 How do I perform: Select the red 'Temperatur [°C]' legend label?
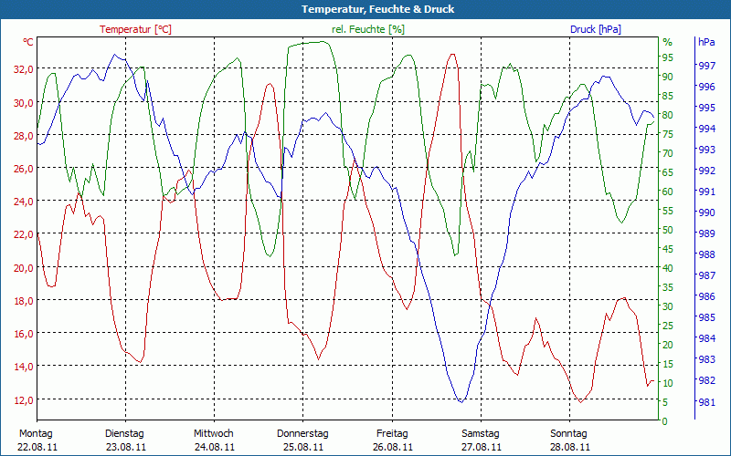135,29
